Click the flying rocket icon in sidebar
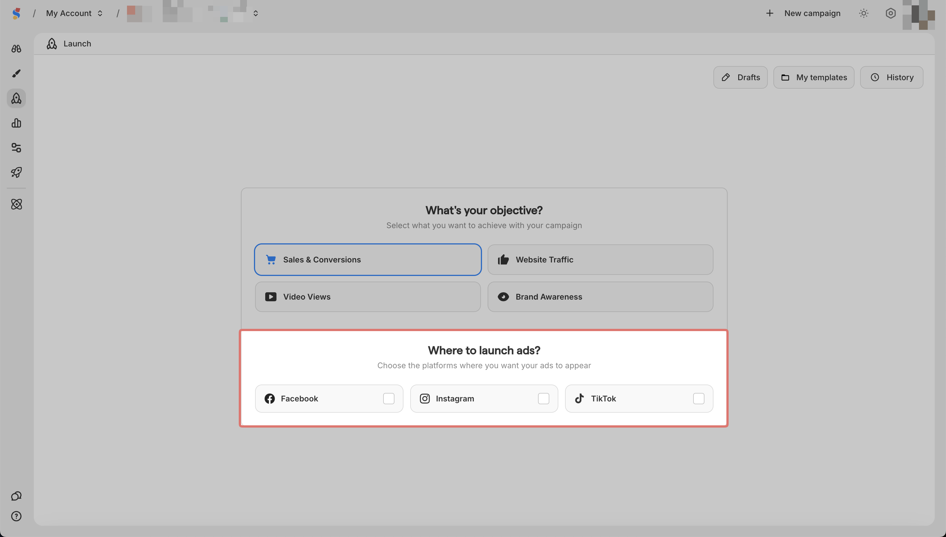Screen dimensions: 946x537 point(16,172)
